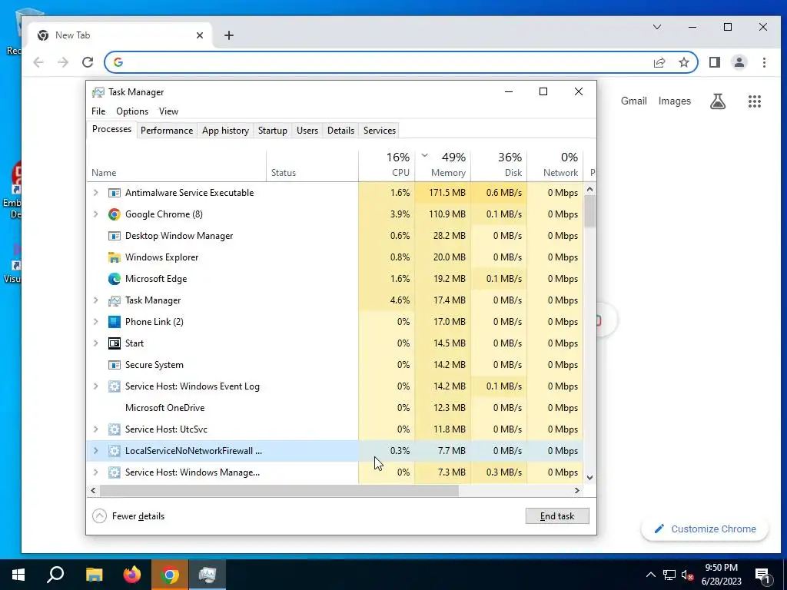Open Windows Start menu button
Viewport: 787px width, 590px height.
(18, 575)
